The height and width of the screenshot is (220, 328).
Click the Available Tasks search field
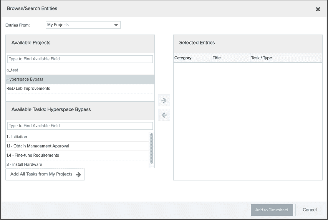tap(80, 126)
